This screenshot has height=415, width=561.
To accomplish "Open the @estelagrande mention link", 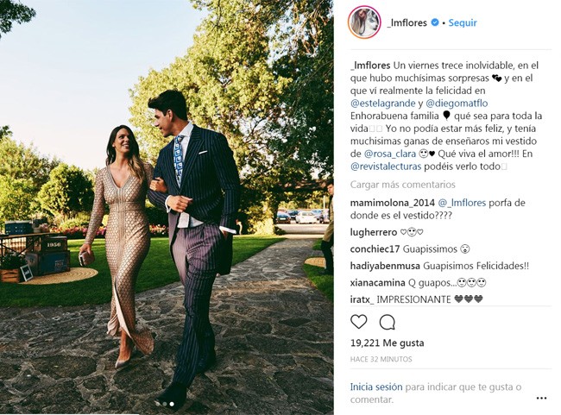I will coord(383,104).
